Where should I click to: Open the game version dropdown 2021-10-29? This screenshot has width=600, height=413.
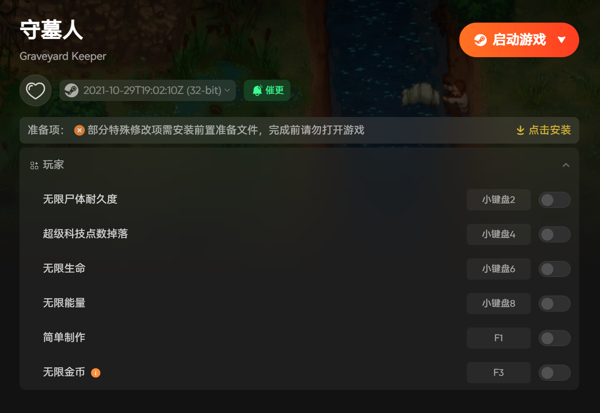[147, 90]
